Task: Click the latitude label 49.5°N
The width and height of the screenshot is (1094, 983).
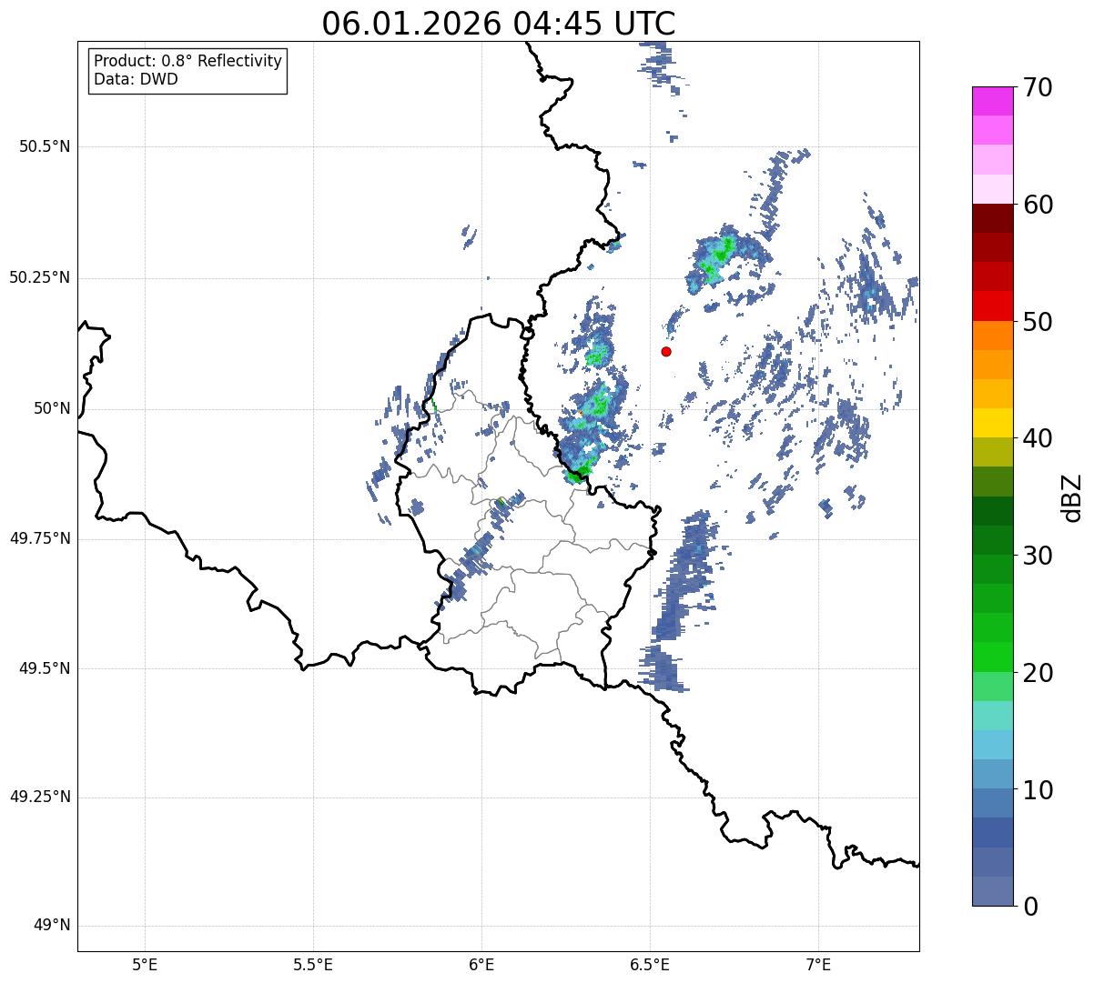Action: [x=45, y=669]
